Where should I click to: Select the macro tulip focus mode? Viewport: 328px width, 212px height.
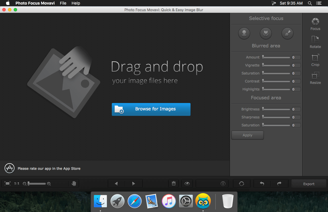[266, 33]
